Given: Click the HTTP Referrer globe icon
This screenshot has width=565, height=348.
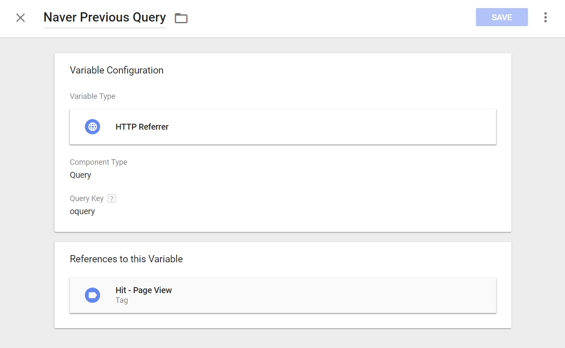Looking at the screenshot, I should click(92, 127).
